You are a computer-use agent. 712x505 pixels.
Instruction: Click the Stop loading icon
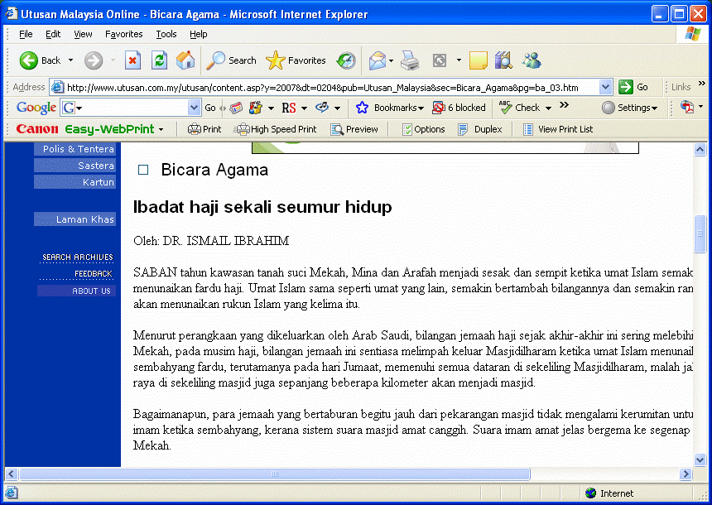[x=132, y=60]
